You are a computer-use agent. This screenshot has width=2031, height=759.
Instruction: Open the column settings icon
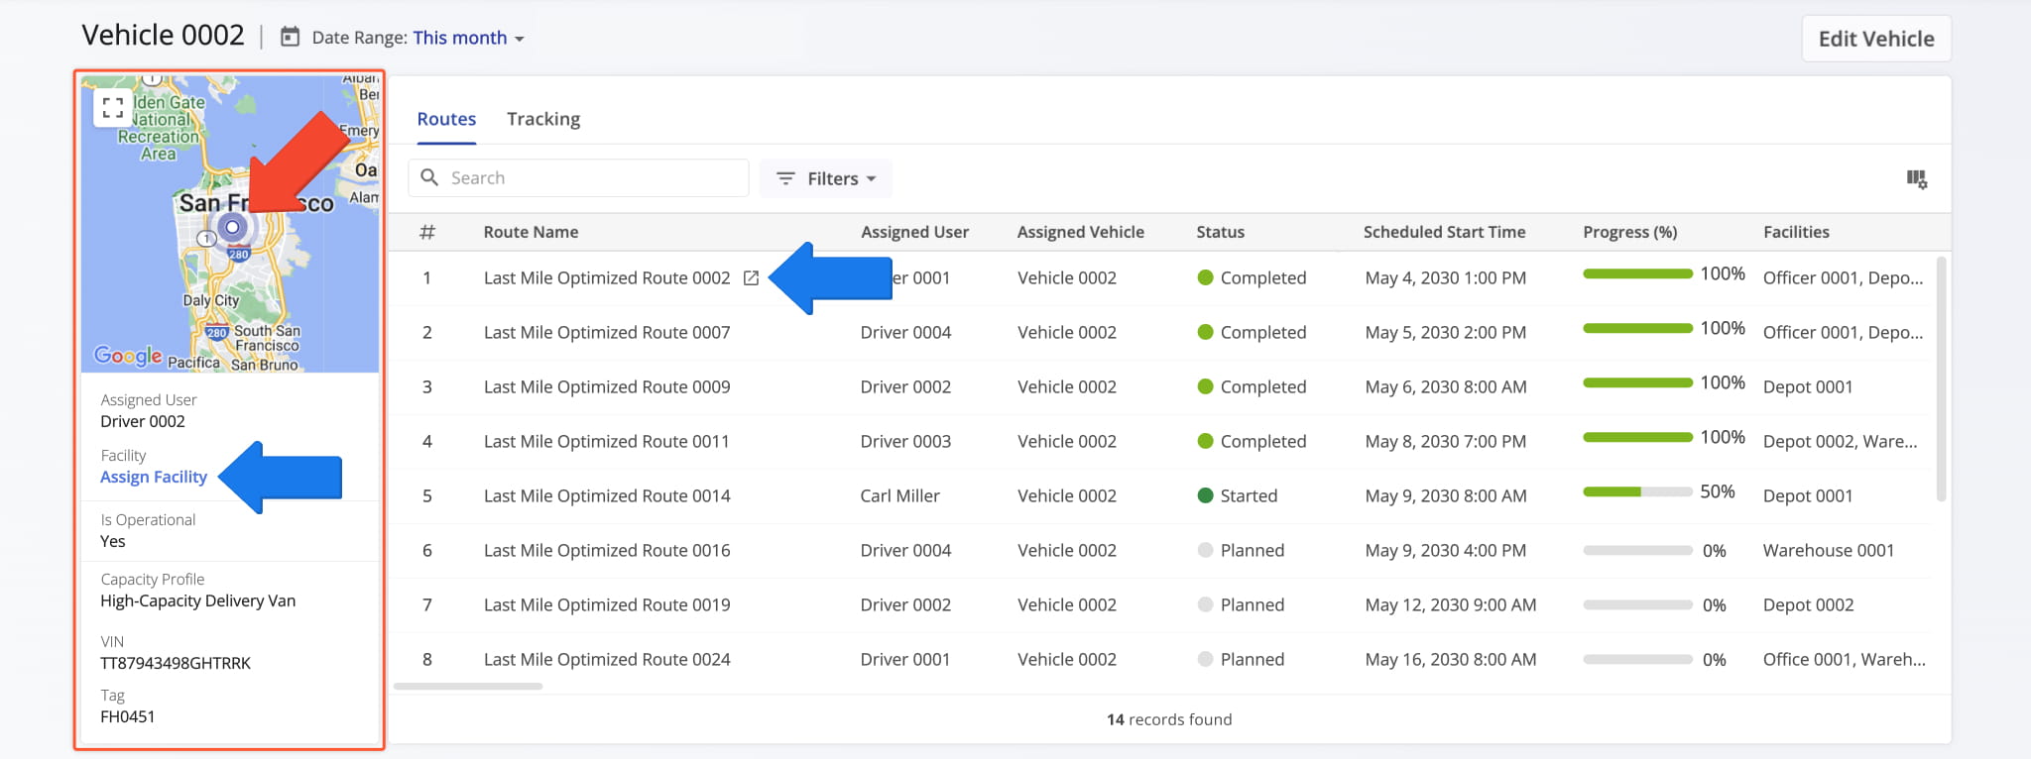1916,179
